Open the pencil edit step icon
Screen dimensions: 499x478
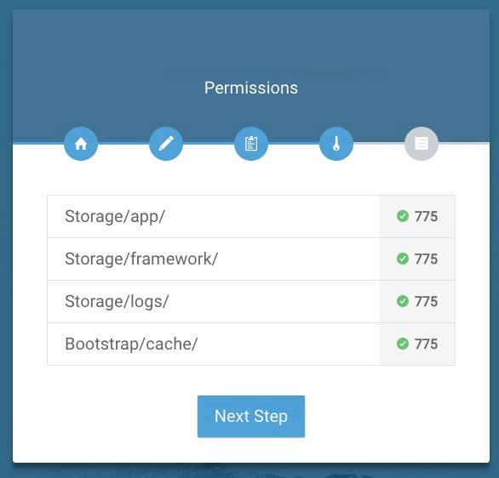pos(166,144)
